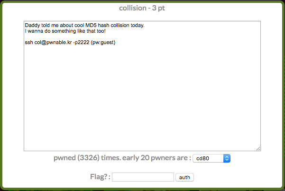Screen dimensions: 285x191
Task: Click the 'early 20 pwners are :' label
Action: click(x=156, y=158)
